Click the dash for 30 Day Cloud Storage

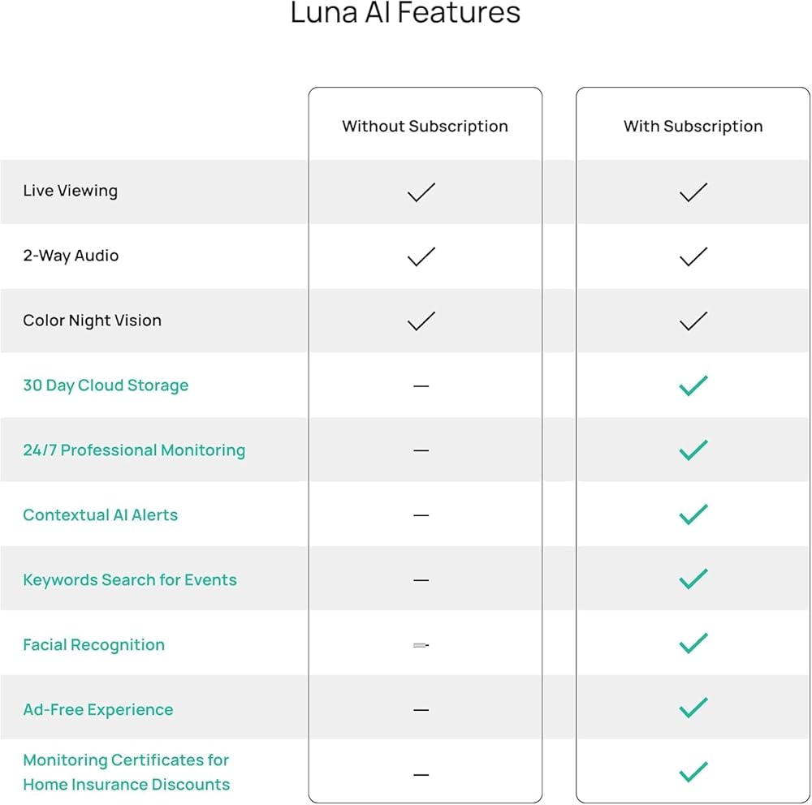click(x=421, y=386)
